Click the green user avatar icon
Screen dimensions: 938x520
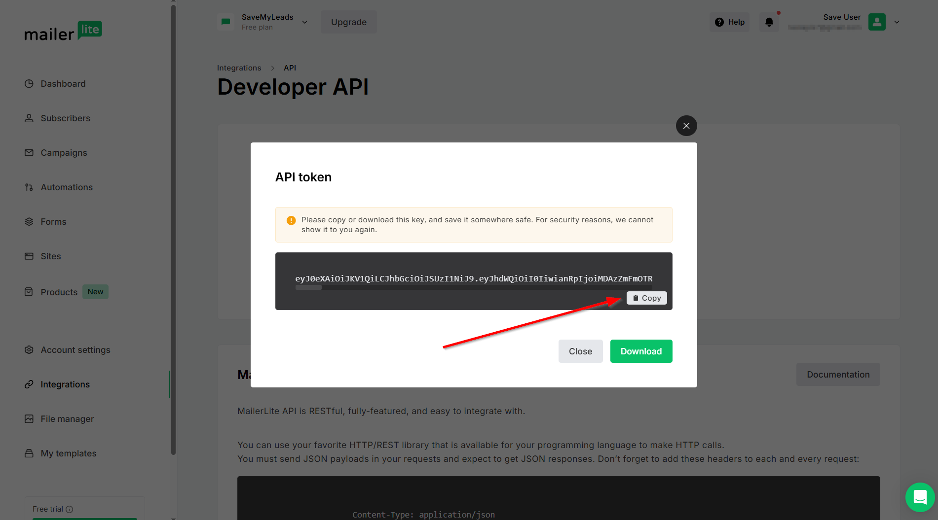tap(876, 22)
